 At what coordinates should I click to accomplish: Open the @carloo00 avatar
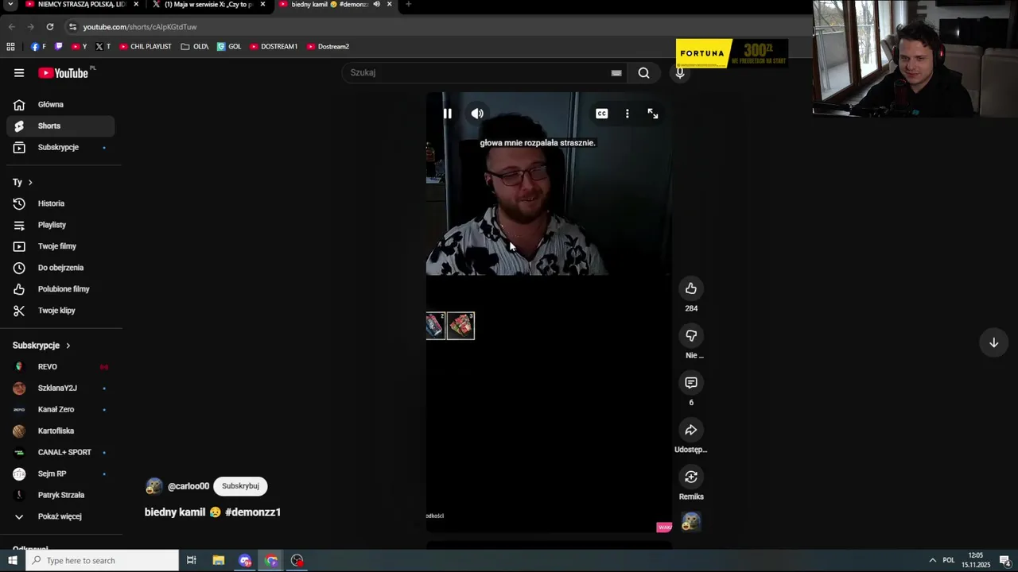154,486
